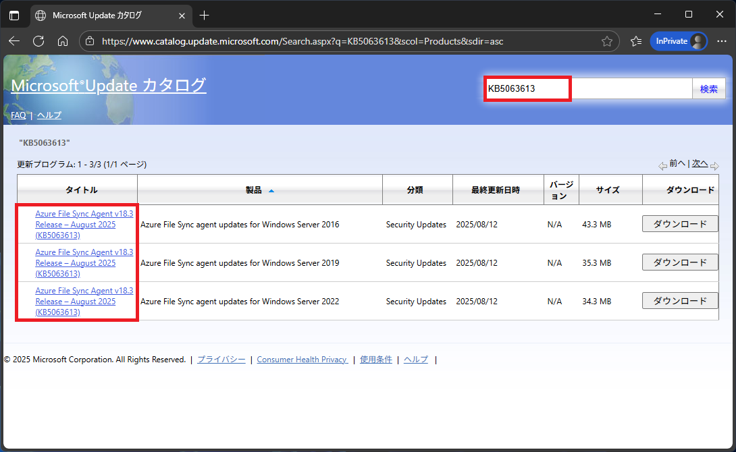Screen dimensions: 736x452
Task: Toggle the 製品 sort arrow indicator
Action: pos(271,191)
